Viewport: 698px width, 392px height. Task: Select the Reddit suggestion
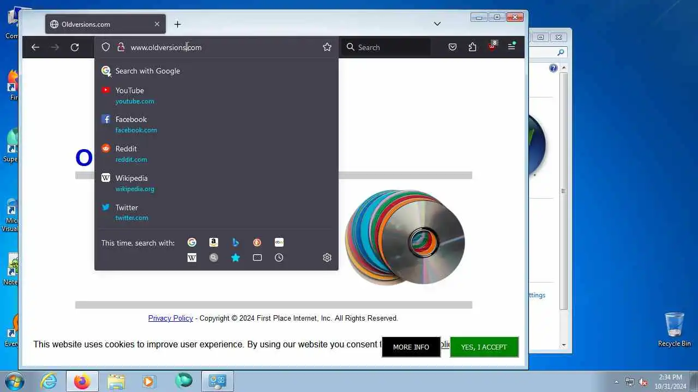tap(216, 154)
